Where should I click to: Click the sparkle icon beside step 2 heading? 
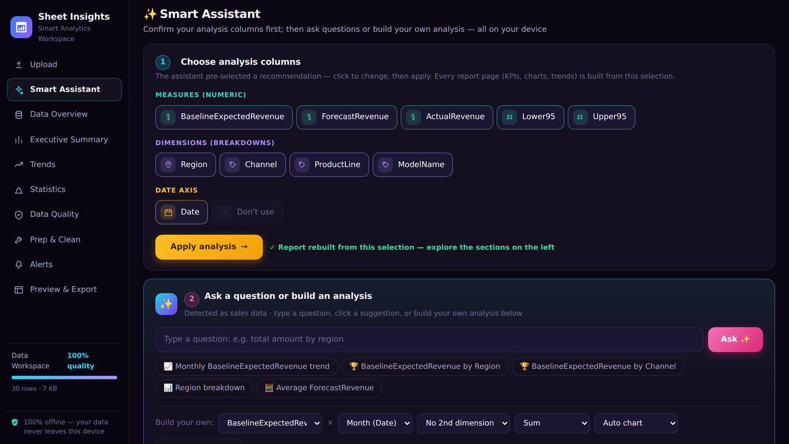[166, 304]
